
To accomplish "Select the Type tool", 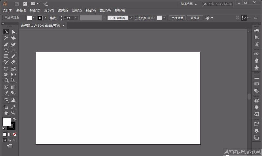I will point(6,50).
